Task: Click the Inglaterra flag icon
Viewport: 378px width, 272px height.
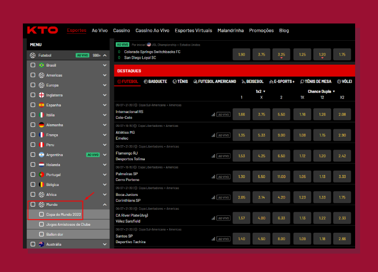Action: tap(41, 95)
